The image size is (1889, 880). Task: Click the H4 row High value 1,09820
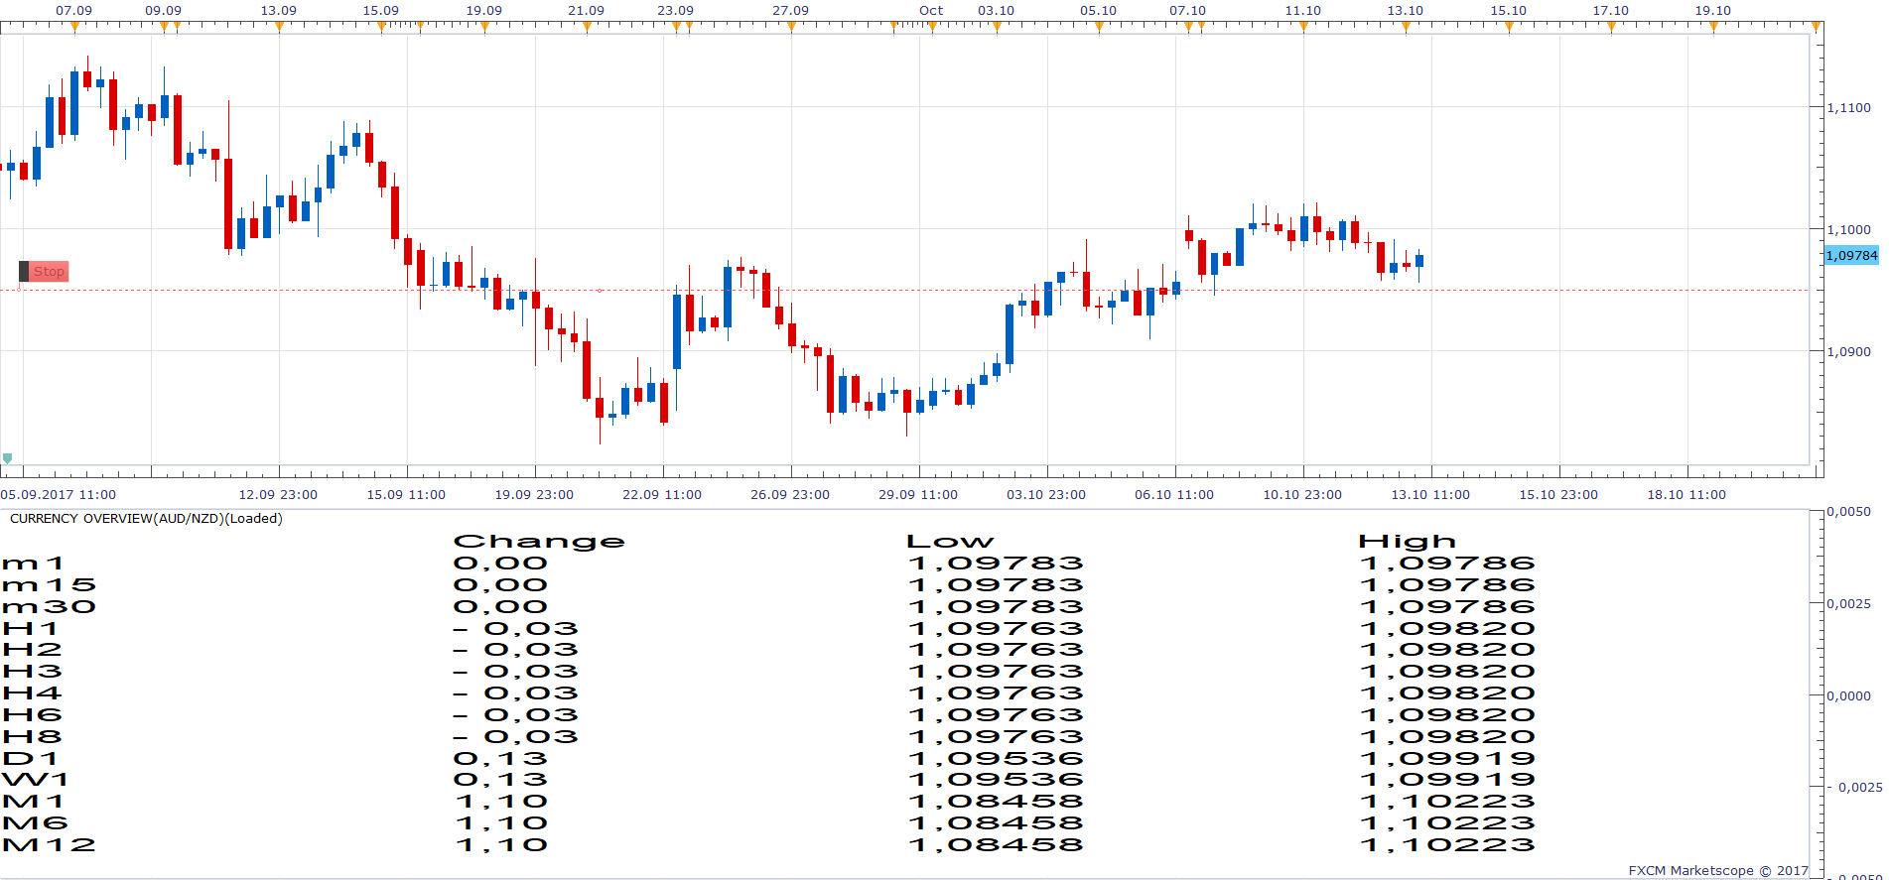coord(1448,693)
